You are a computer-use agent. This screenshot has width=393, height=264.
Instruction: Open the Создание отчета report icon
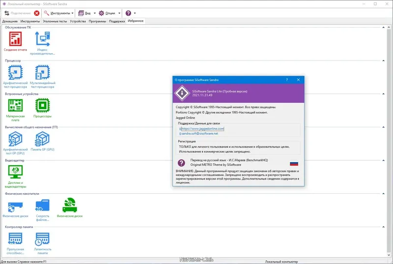pyautogui.click(x=15, y=39)
